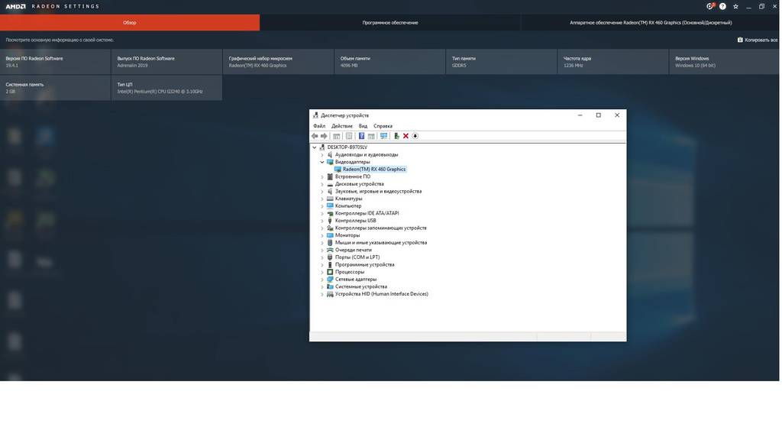
Task: Click the Версия ПО Radeon Software tile
Action: [55, 62]
